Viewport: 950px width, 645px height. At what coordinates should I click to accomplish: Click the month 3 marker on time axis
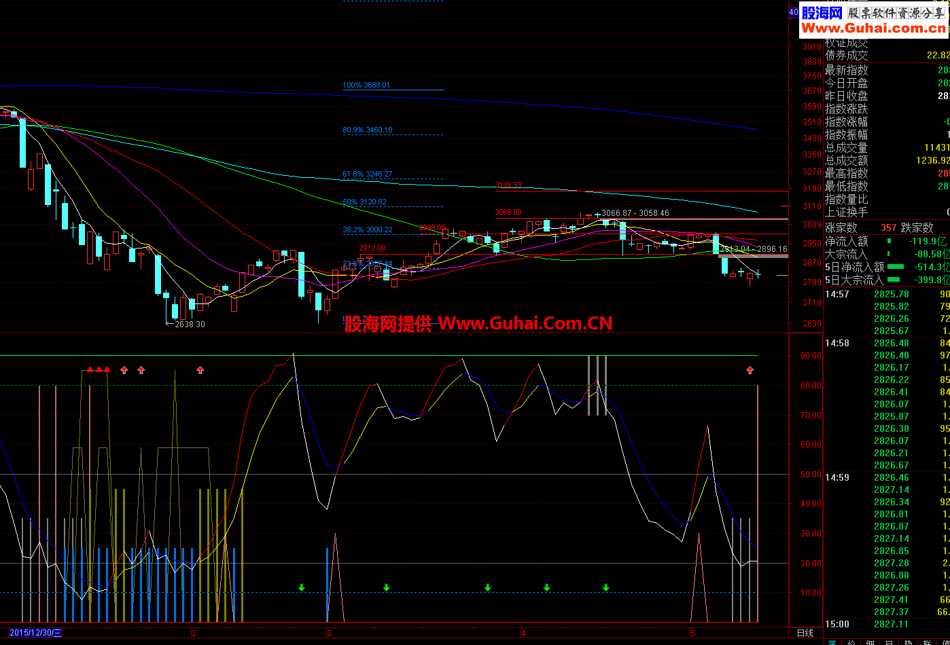pyautogui.click(x=329, y=633)
